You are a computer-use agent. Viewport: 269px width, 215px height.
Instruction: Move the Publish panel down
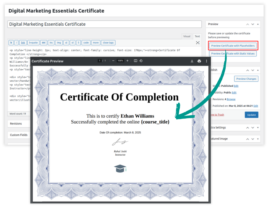[253, 70]
